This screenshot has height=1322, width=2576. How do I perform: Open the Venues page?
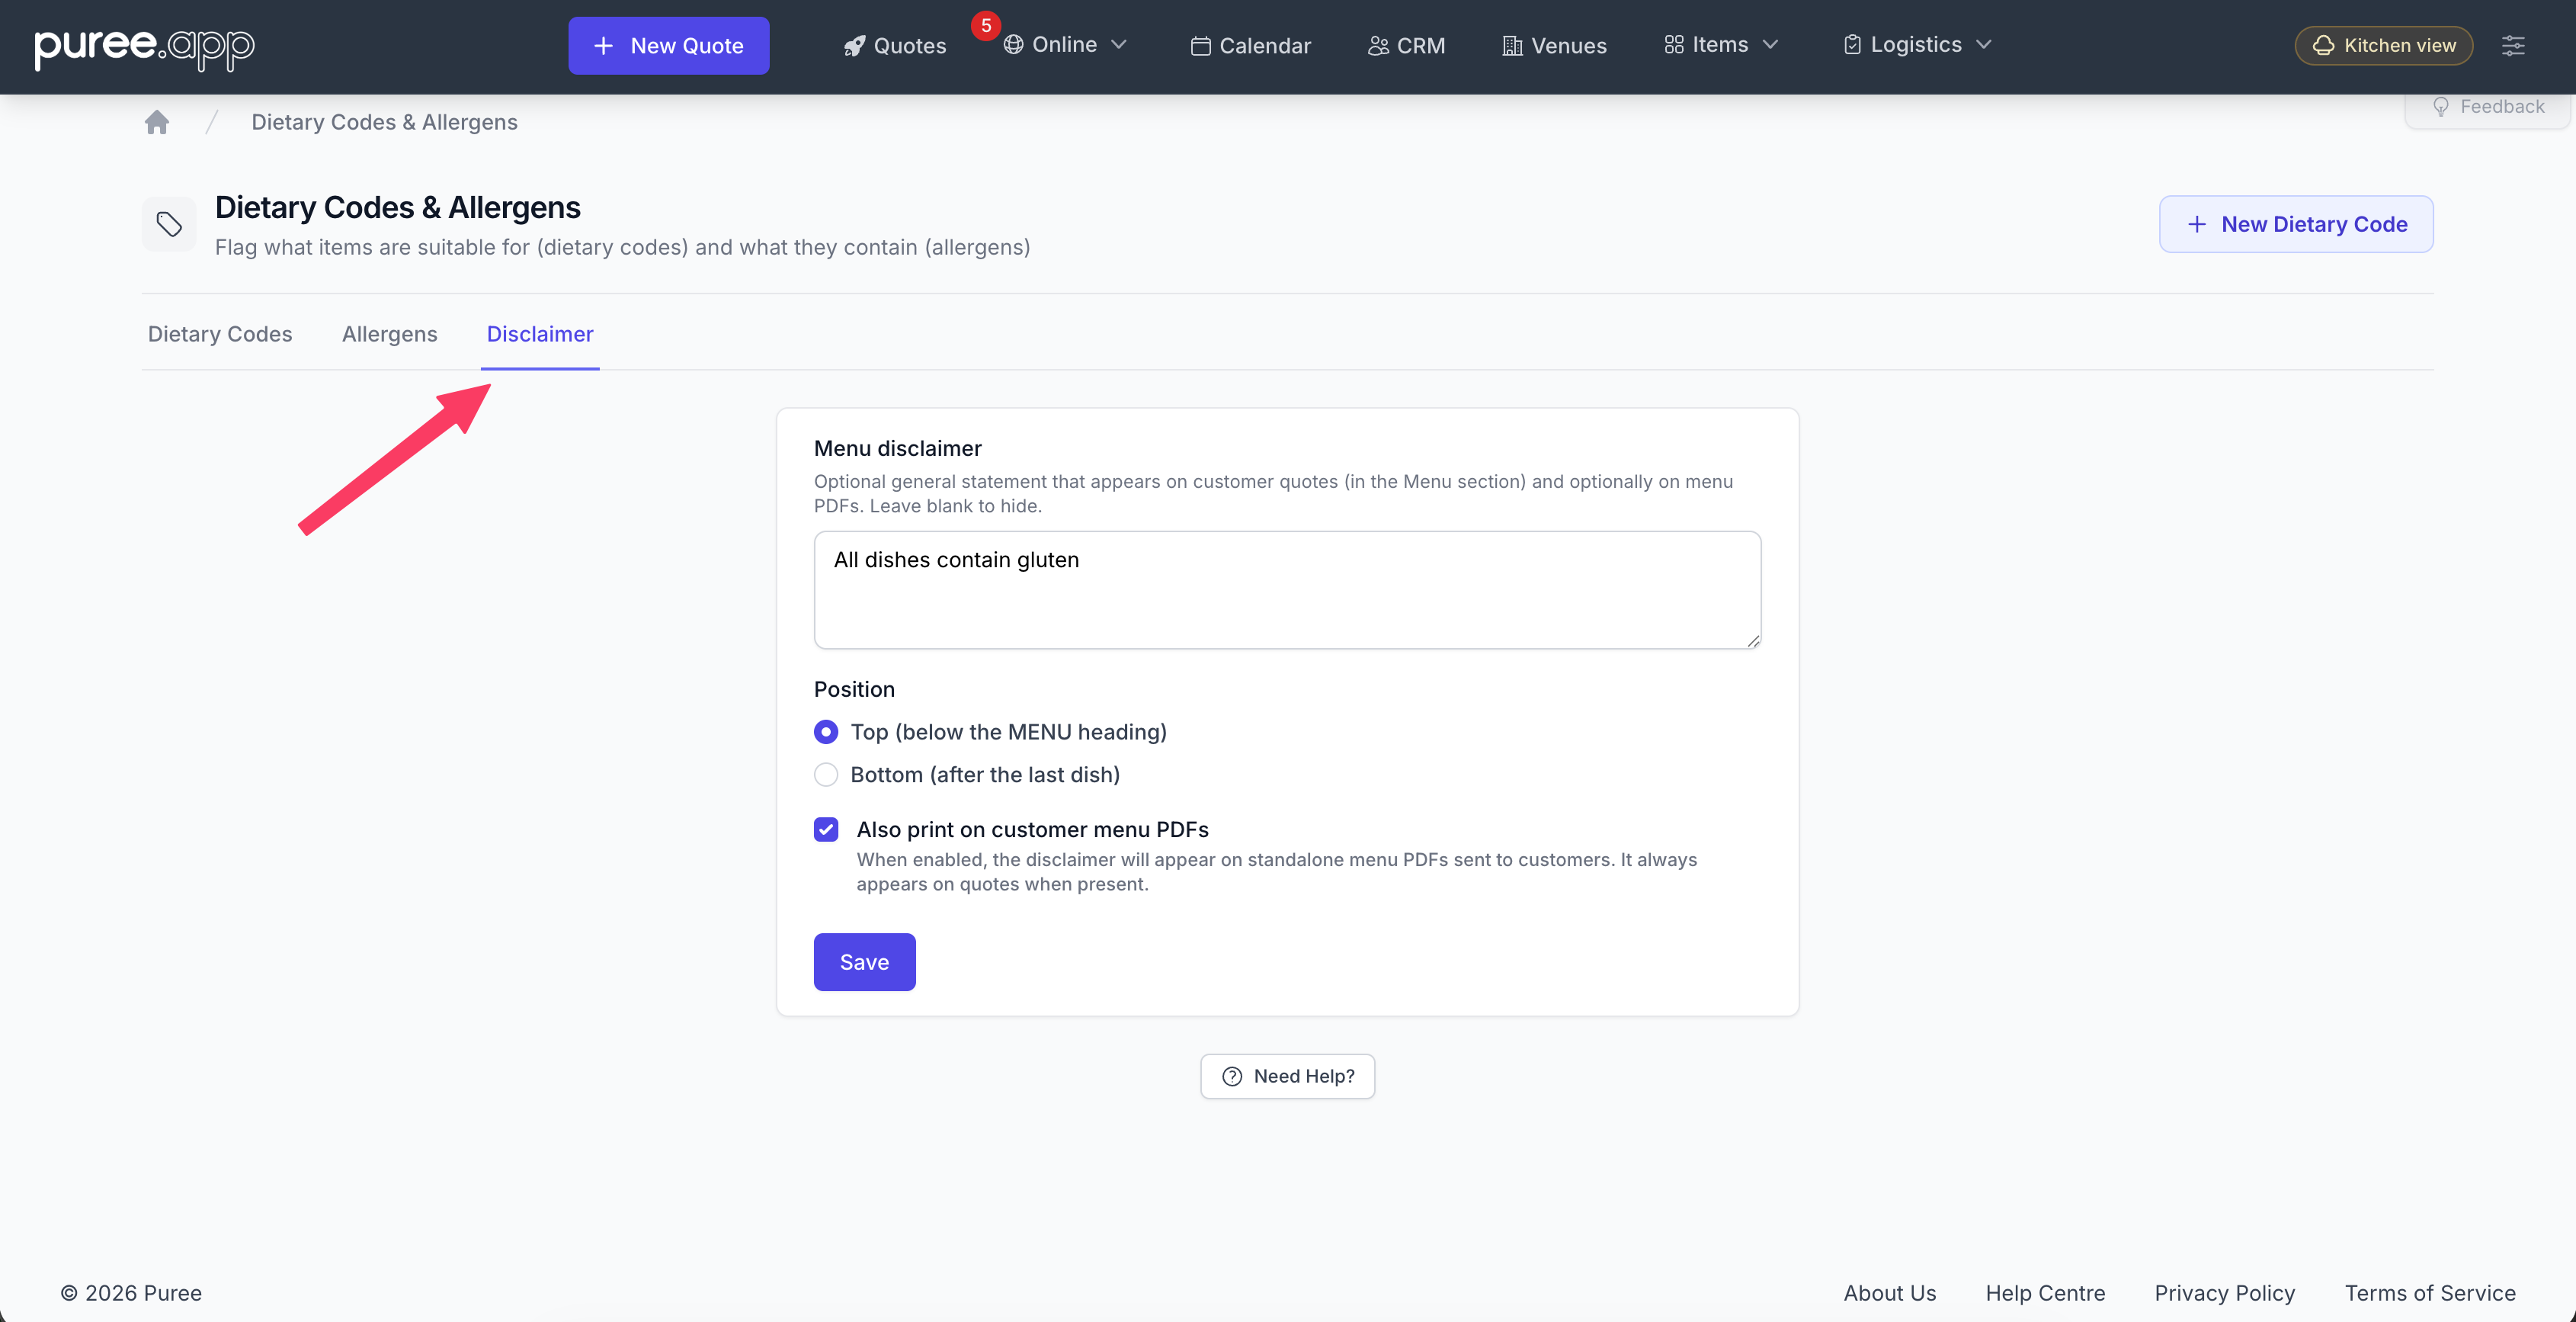1554,46
